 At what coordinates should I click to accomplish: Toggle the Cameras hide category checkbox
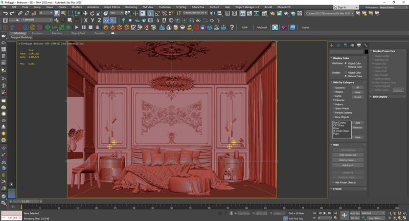333,100
